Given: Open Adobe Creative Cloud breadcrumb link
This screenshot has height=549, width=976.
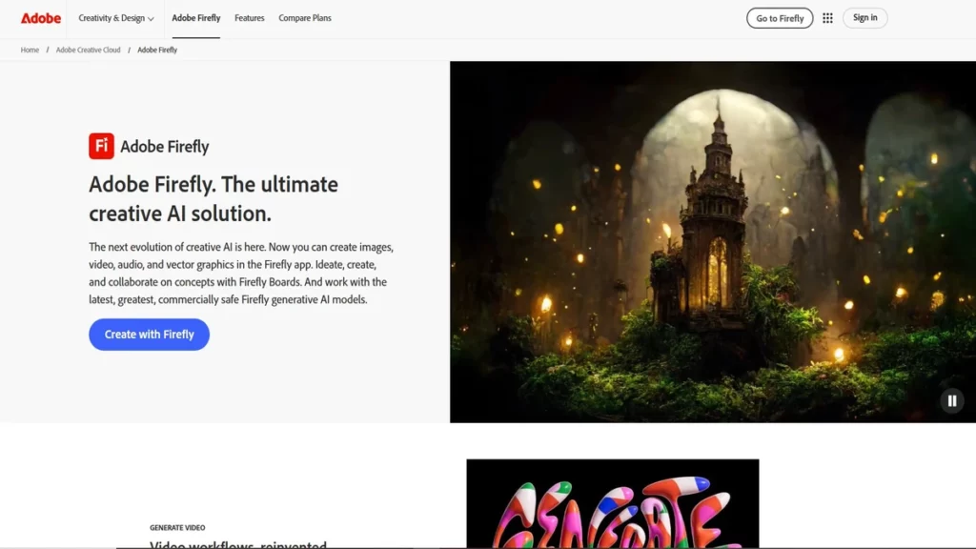Looking at the screenshot, I should [x=88, y=50].
